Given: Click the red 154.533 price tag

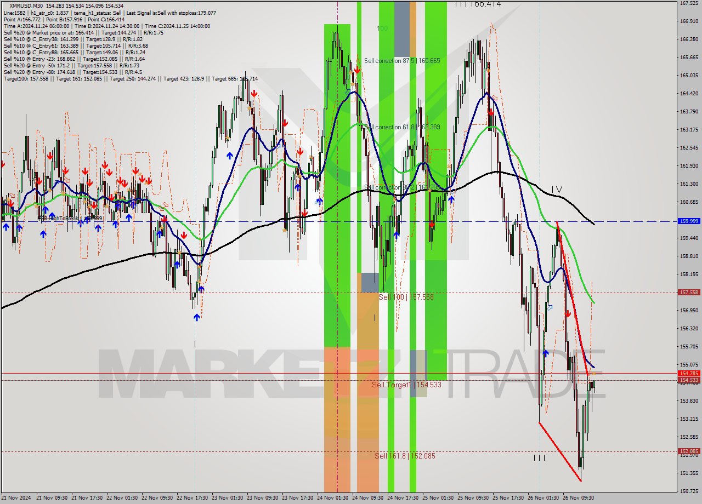Looking at the screenshot, I should [x=689, y=380].
